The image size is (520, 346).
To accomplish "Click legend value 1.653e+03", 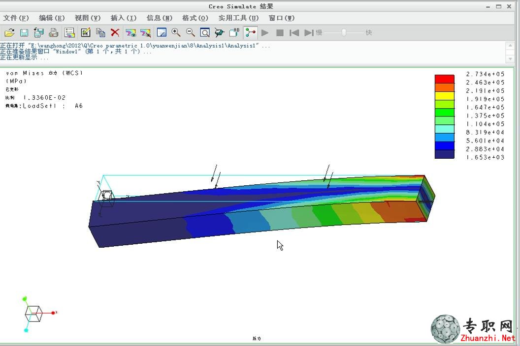I will click(485, 157).
